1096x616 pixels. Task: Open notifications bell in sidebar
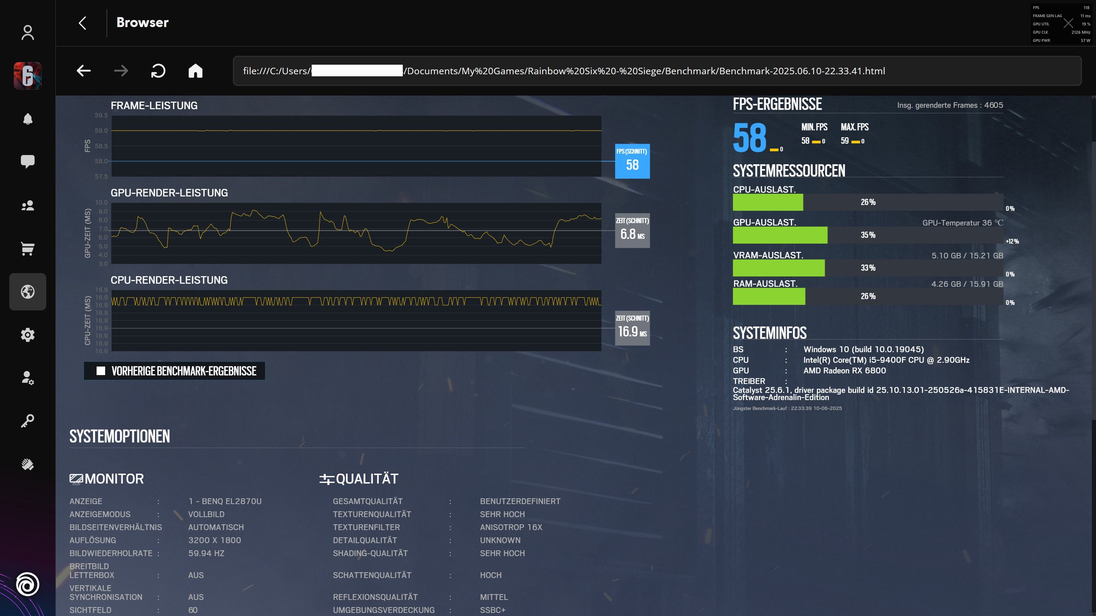pos(28,119)
